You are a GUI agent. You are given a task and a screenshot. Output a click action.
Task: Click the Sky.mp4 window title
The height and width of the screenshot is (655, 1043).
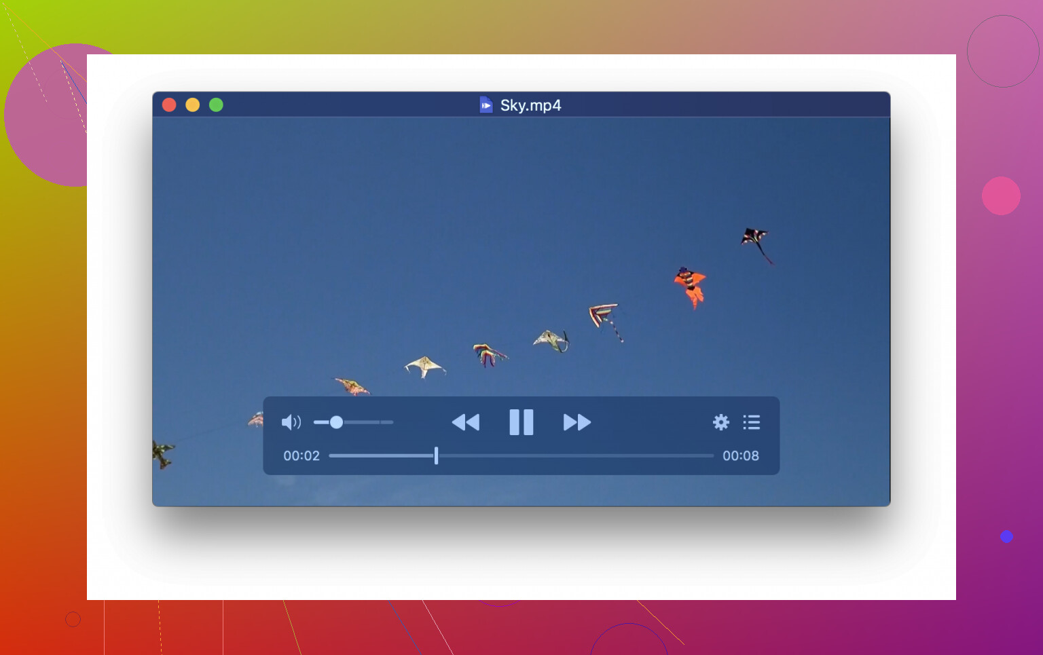coord(531,105)
